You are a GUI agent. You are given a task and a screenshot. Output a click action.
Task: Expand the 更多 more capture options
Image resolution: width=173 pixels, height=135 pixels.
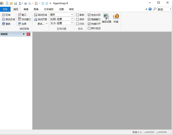tap(43, 24)
